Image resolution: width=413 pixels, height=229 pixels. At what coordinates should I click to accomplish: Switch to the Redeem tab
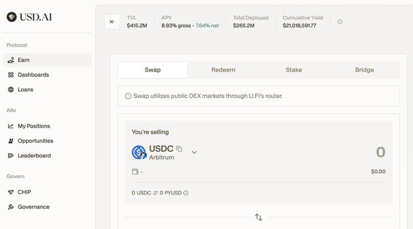click(224, 70)
